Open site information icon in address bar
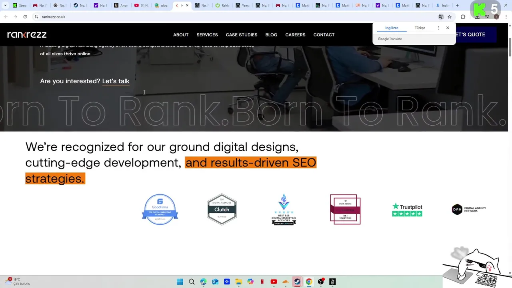 36,17
